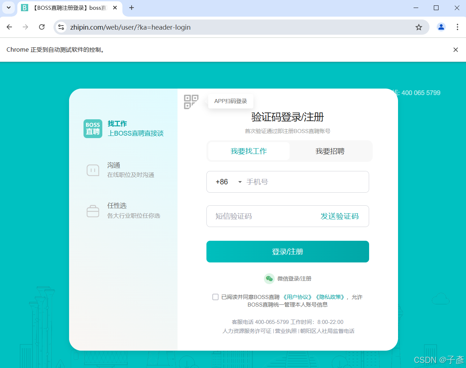466x368 pixels.
Task: Click the 在线职位及时沟通 description text
Action: click(131, 175)
